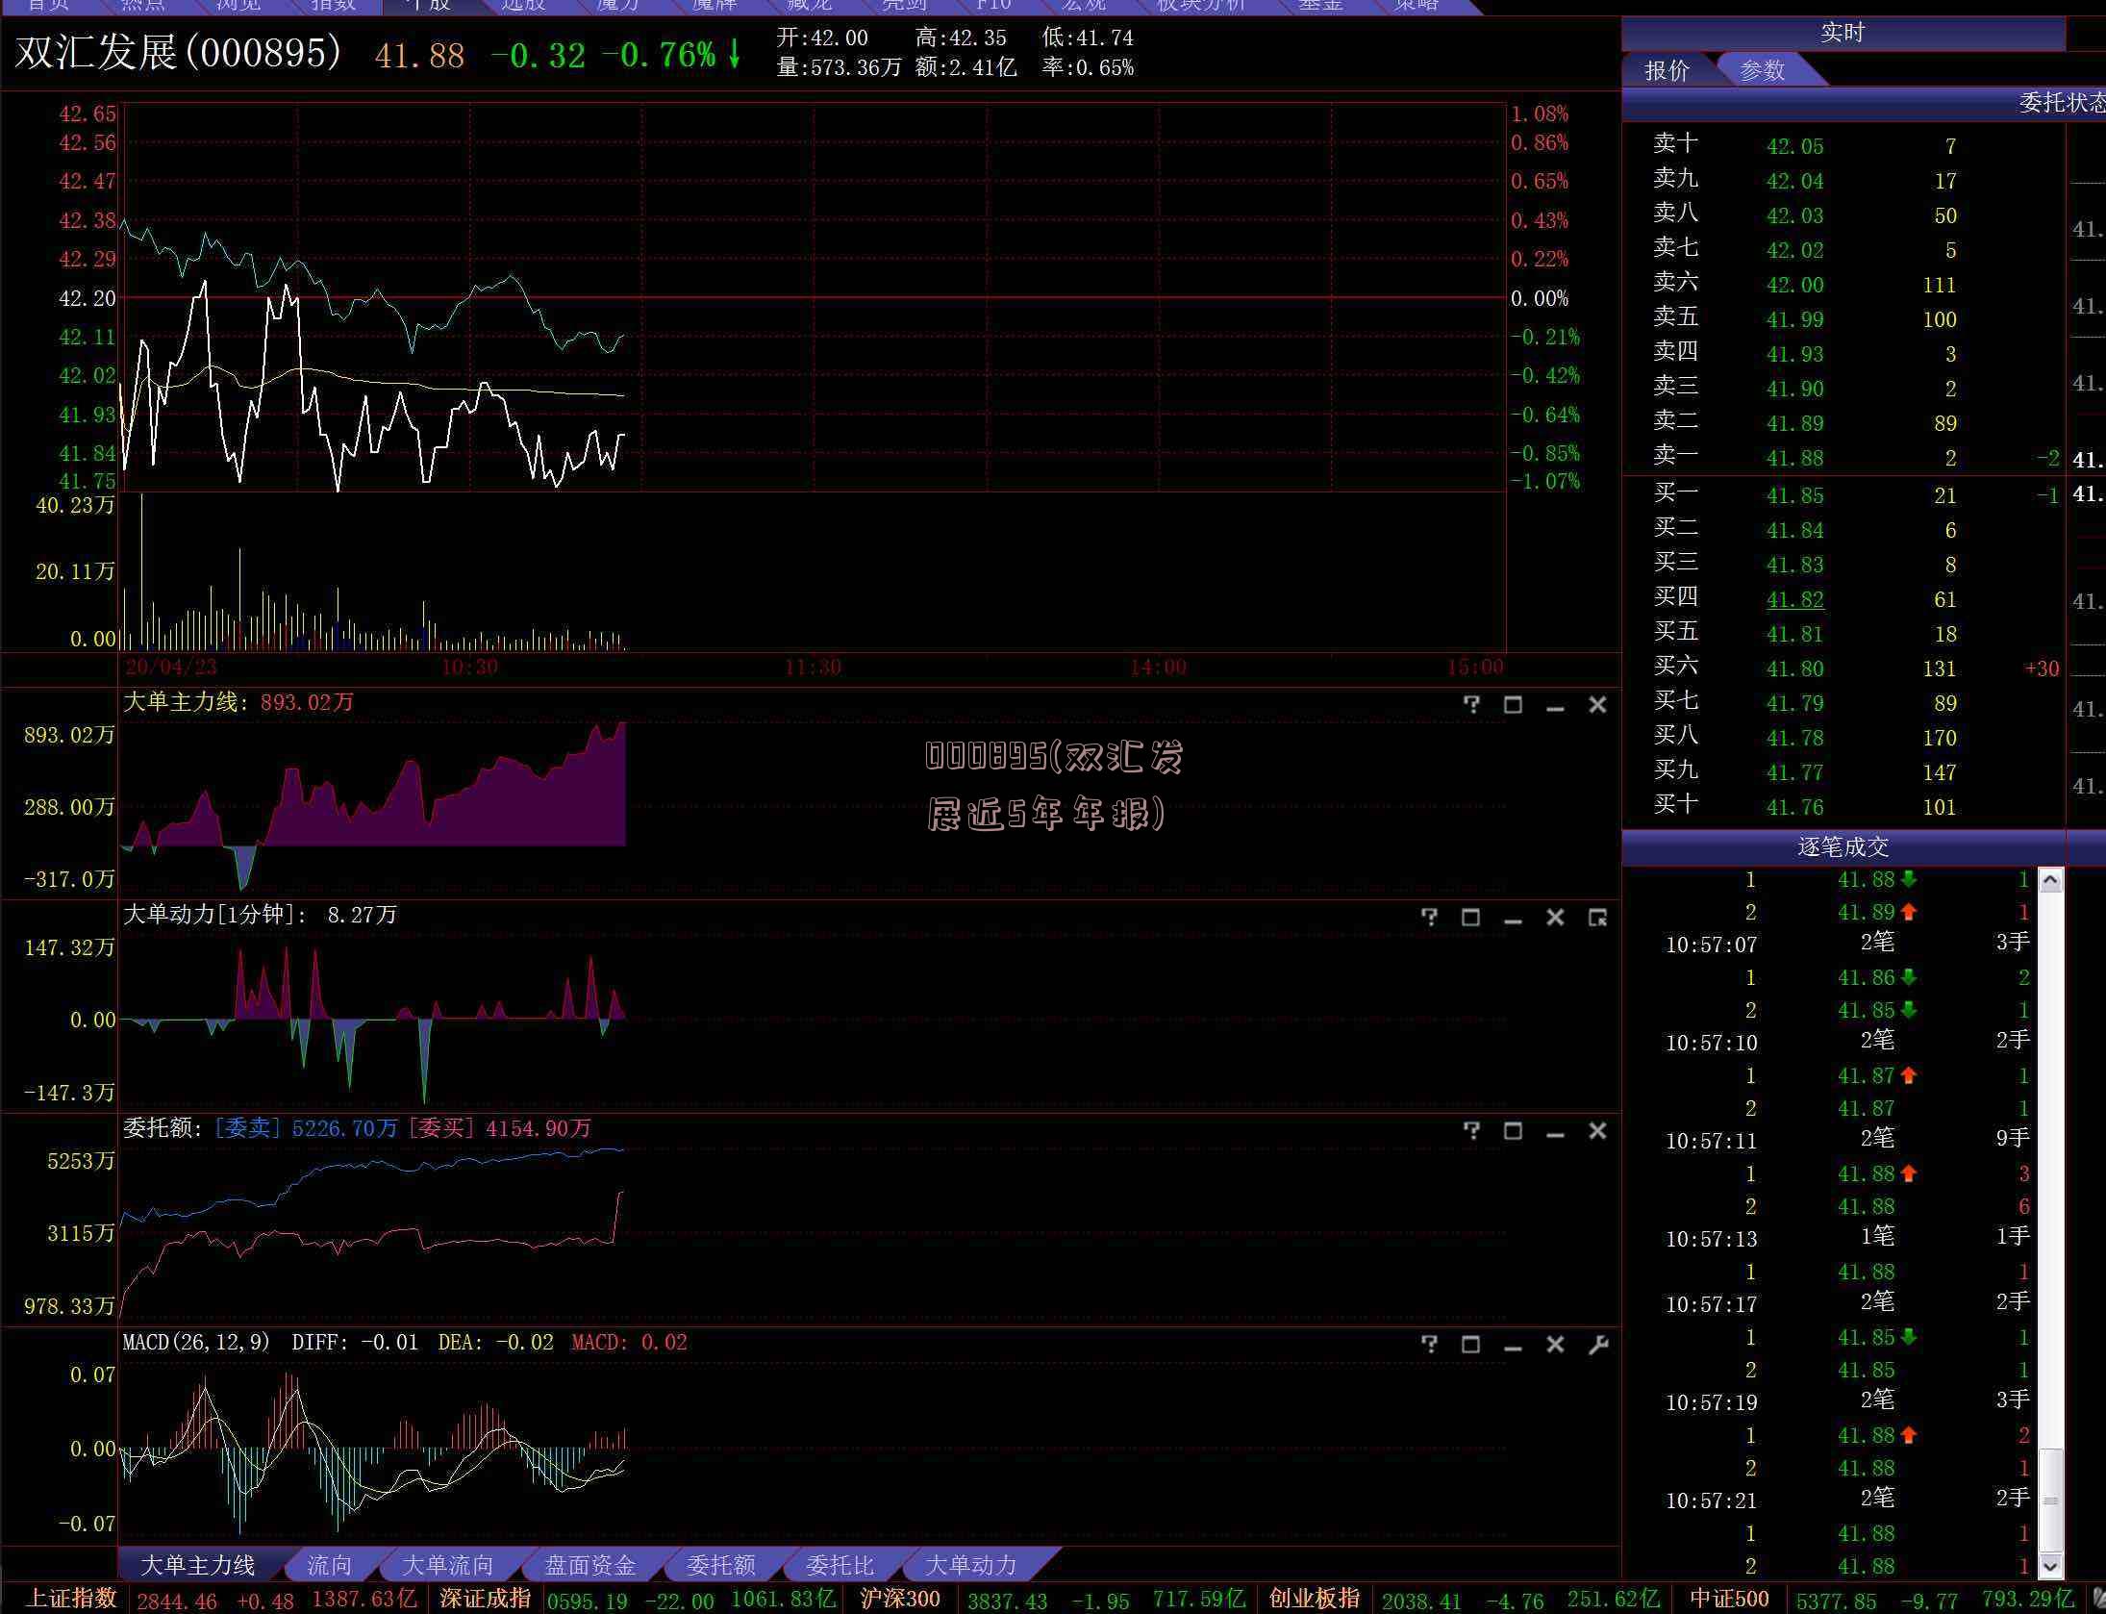Select the 流向 bottom tab
This screenshot has width=2106, height=1614.
(x=330, y=1565)
